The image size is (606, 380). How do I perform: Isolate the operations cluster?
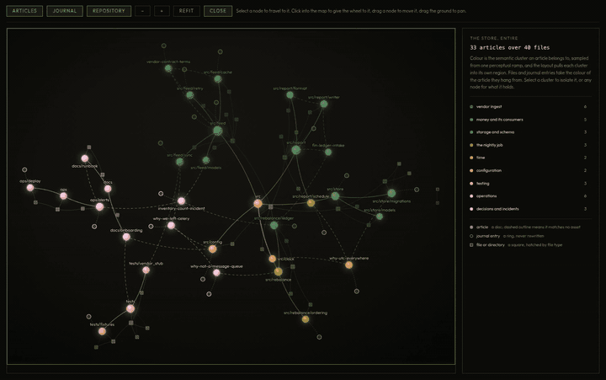(x=530, y=195)
